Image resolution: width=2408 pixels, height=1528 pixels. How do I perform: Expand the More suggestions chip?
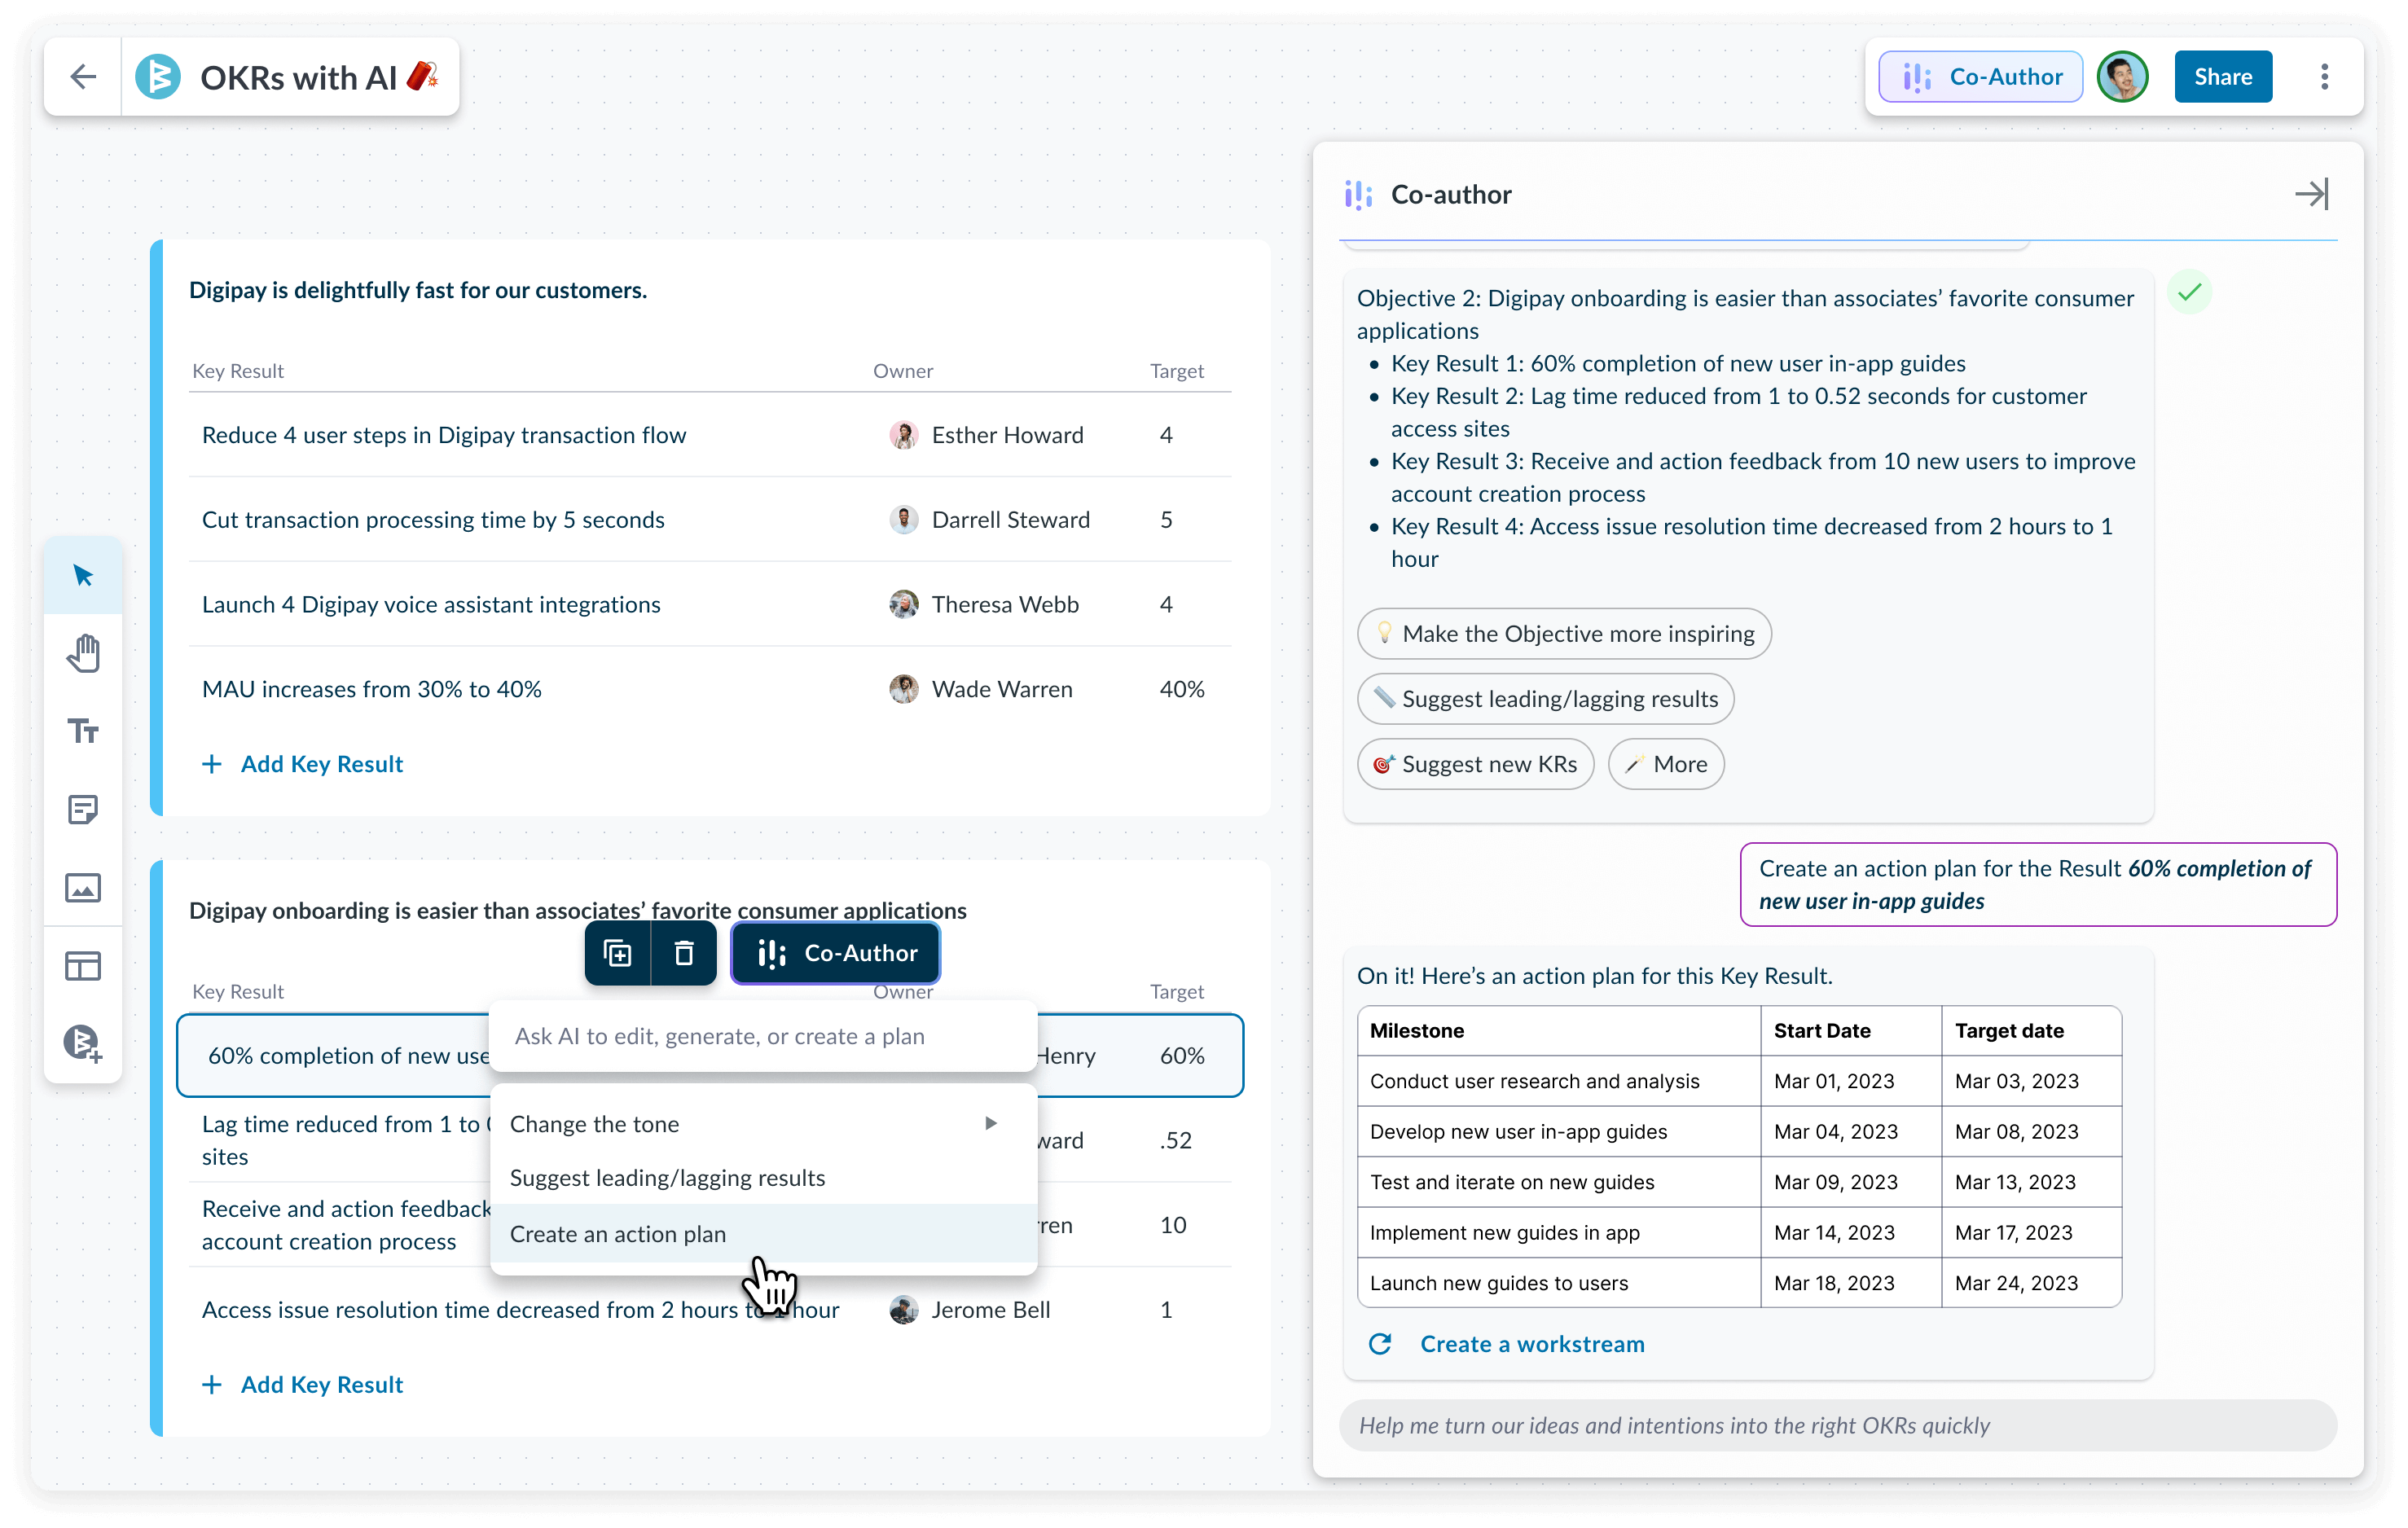(x=1665, y=764)
